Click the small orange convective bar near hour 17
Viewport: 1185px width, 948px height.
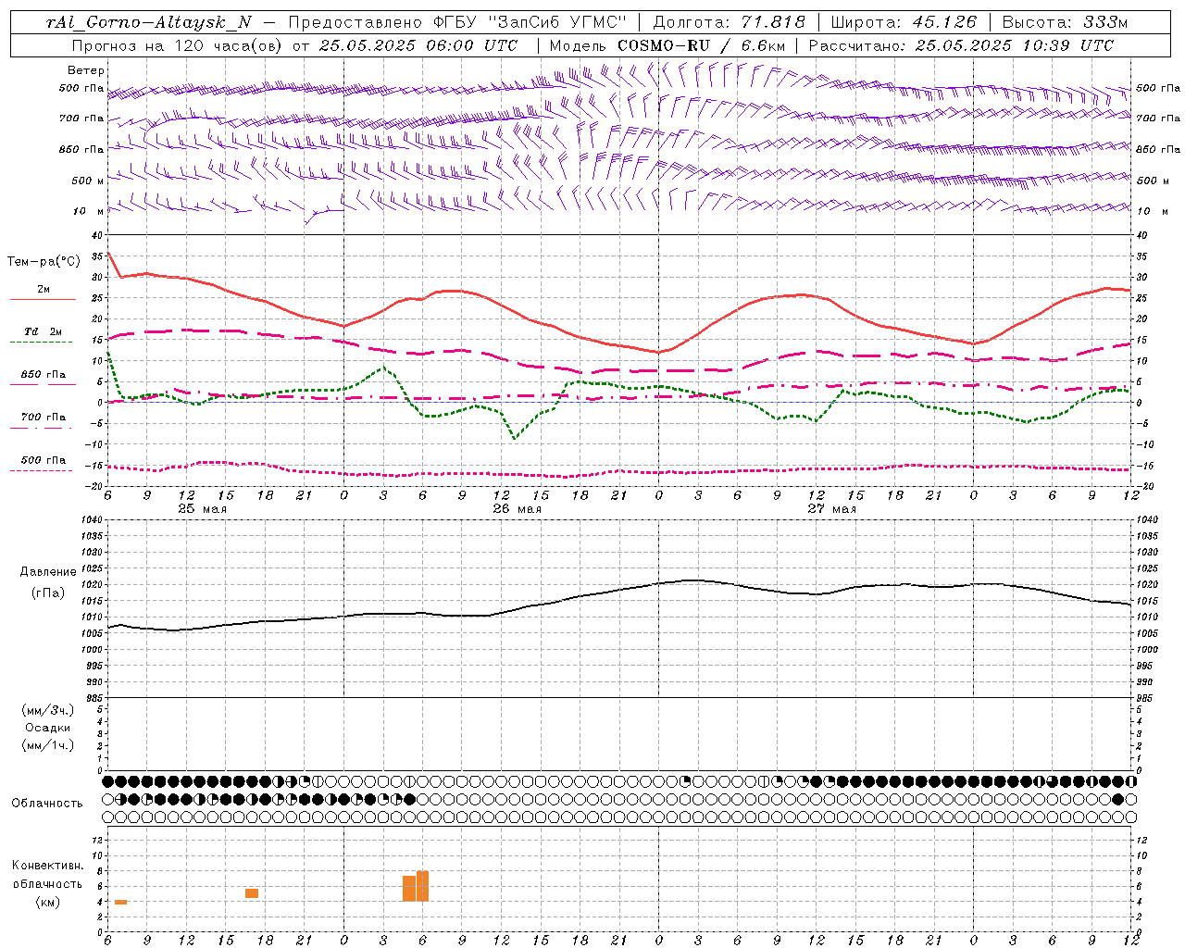252,893
